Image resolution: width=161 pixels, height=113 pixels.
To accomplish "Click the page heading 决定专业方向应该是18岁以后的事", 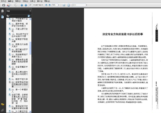I will point(123,34).
